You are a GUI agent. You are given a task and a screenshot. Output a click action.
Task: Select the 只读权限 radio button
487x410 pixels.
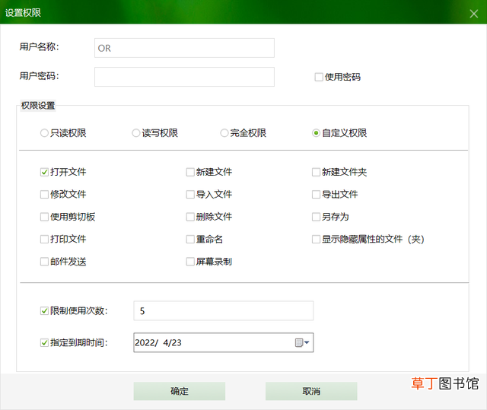[44, 133]
